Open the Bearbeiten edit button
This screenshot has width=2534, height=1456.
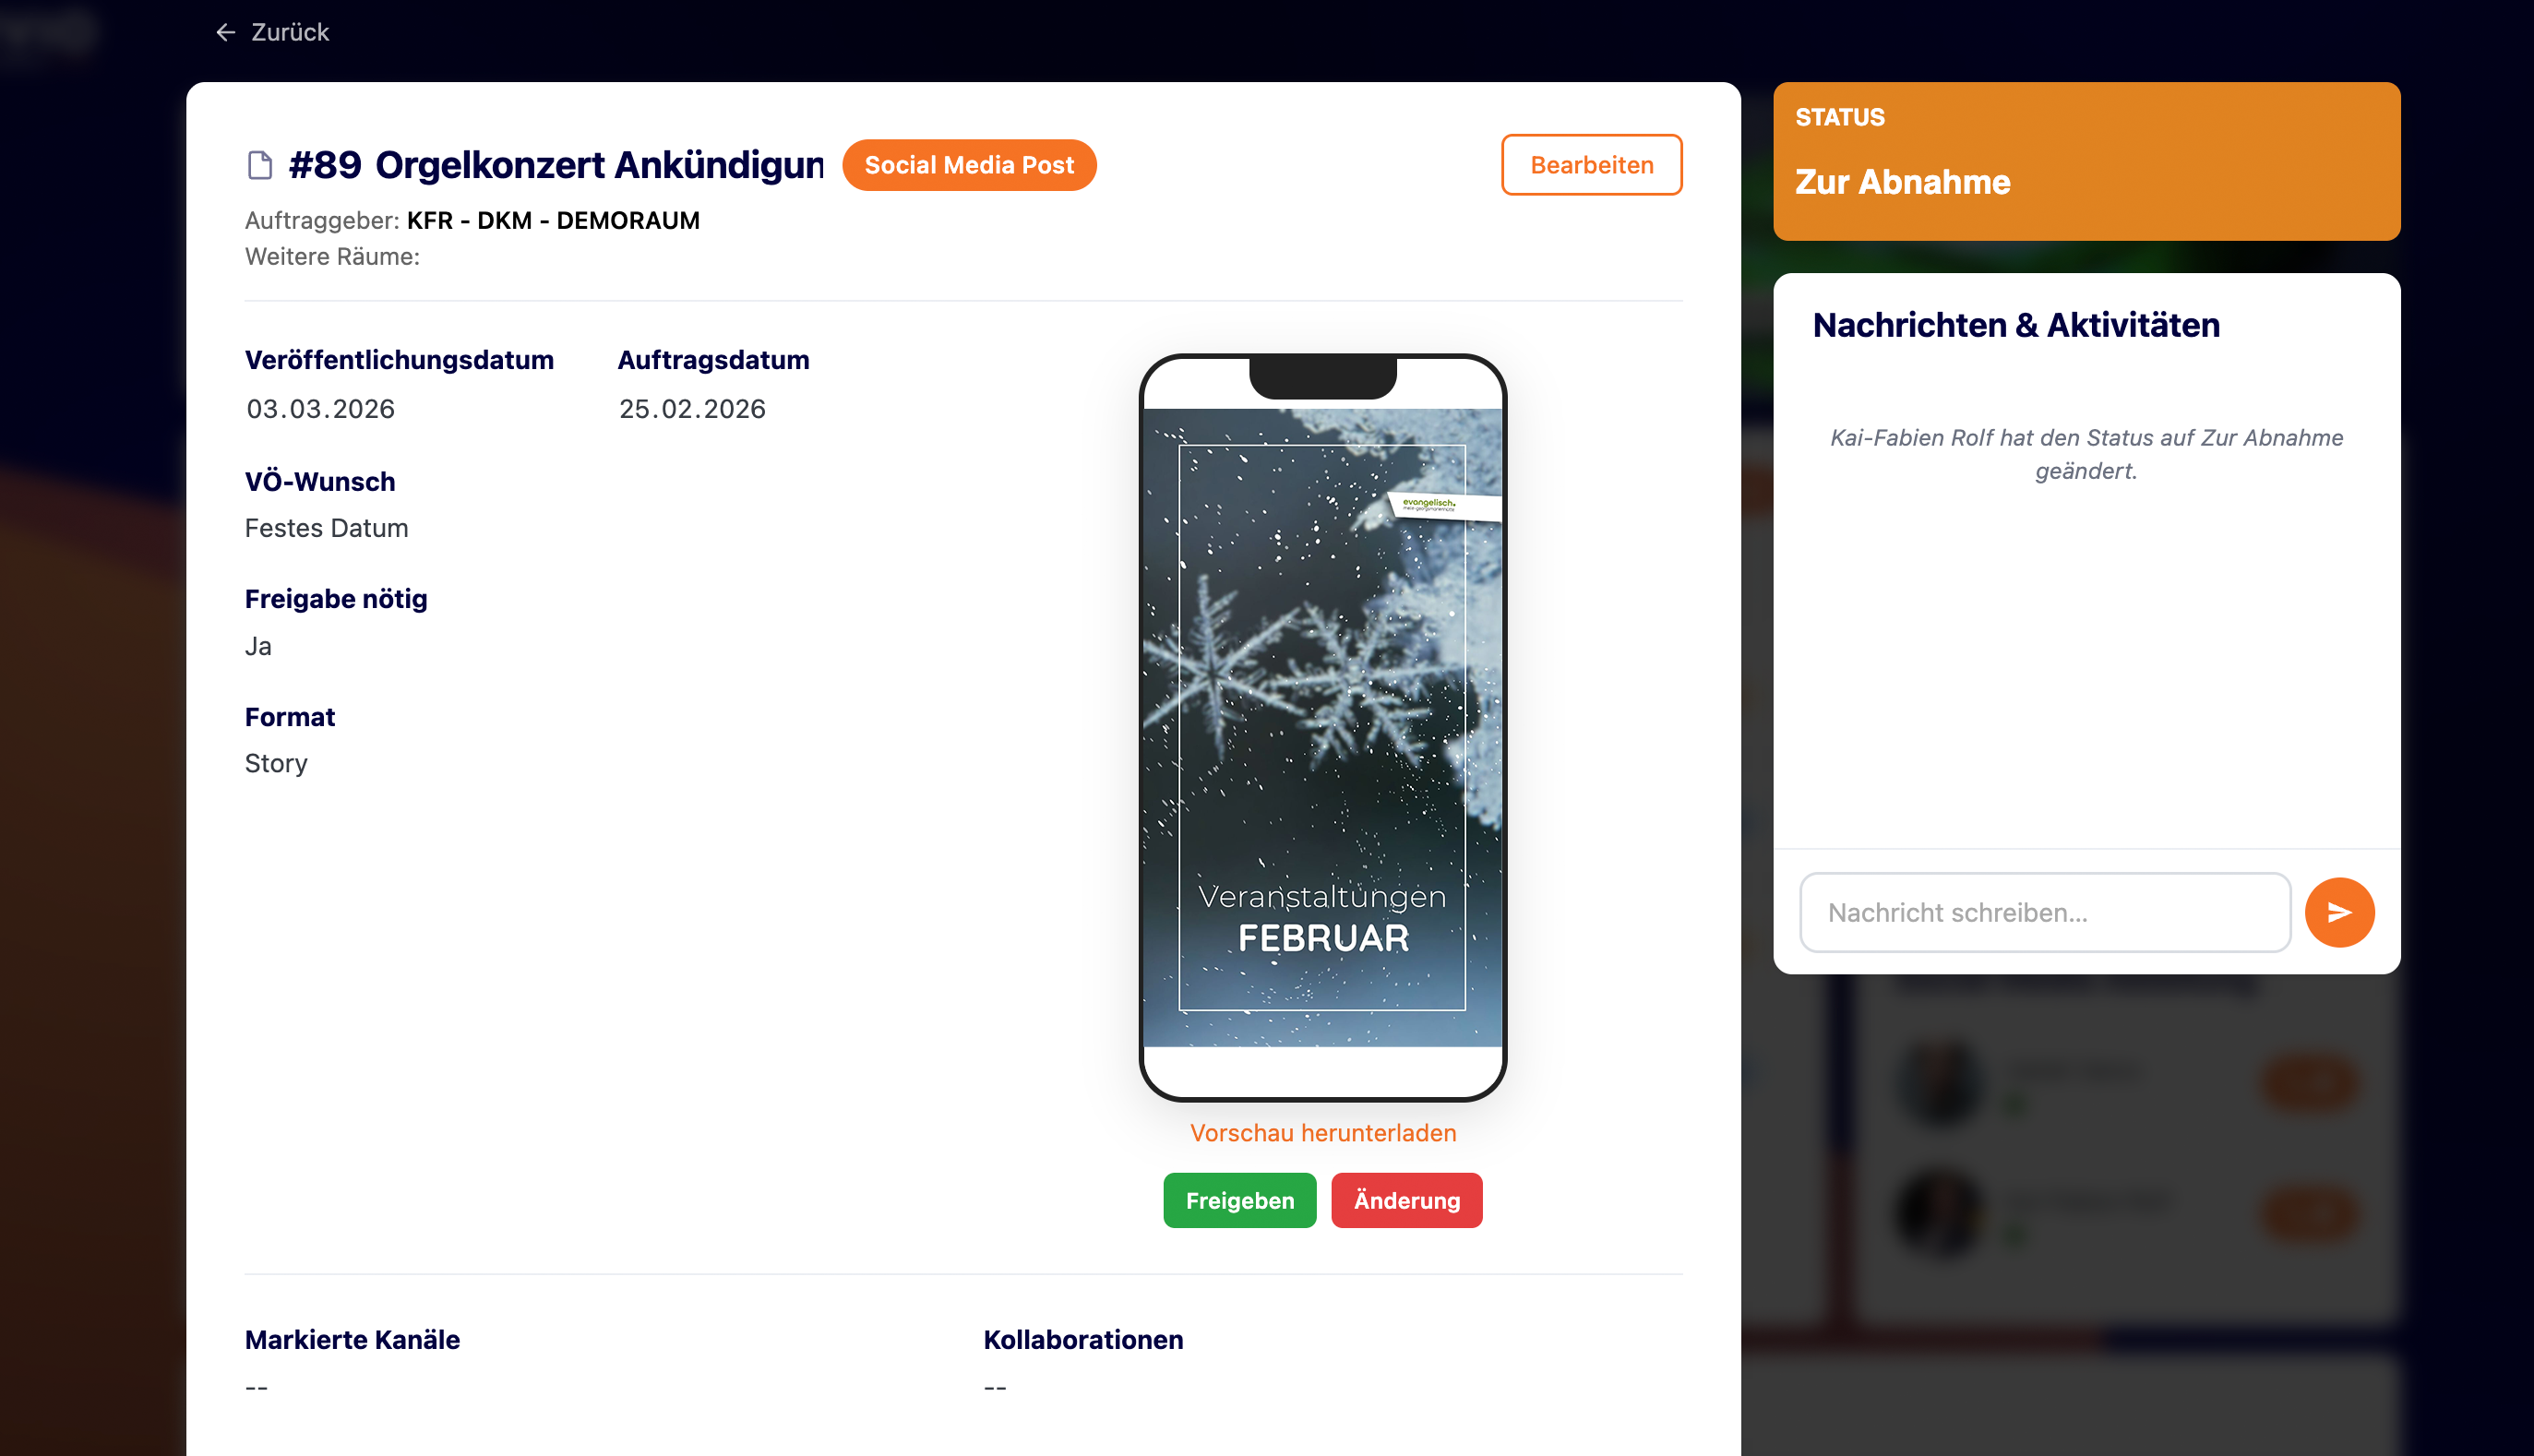click(x=1591, y=165)
